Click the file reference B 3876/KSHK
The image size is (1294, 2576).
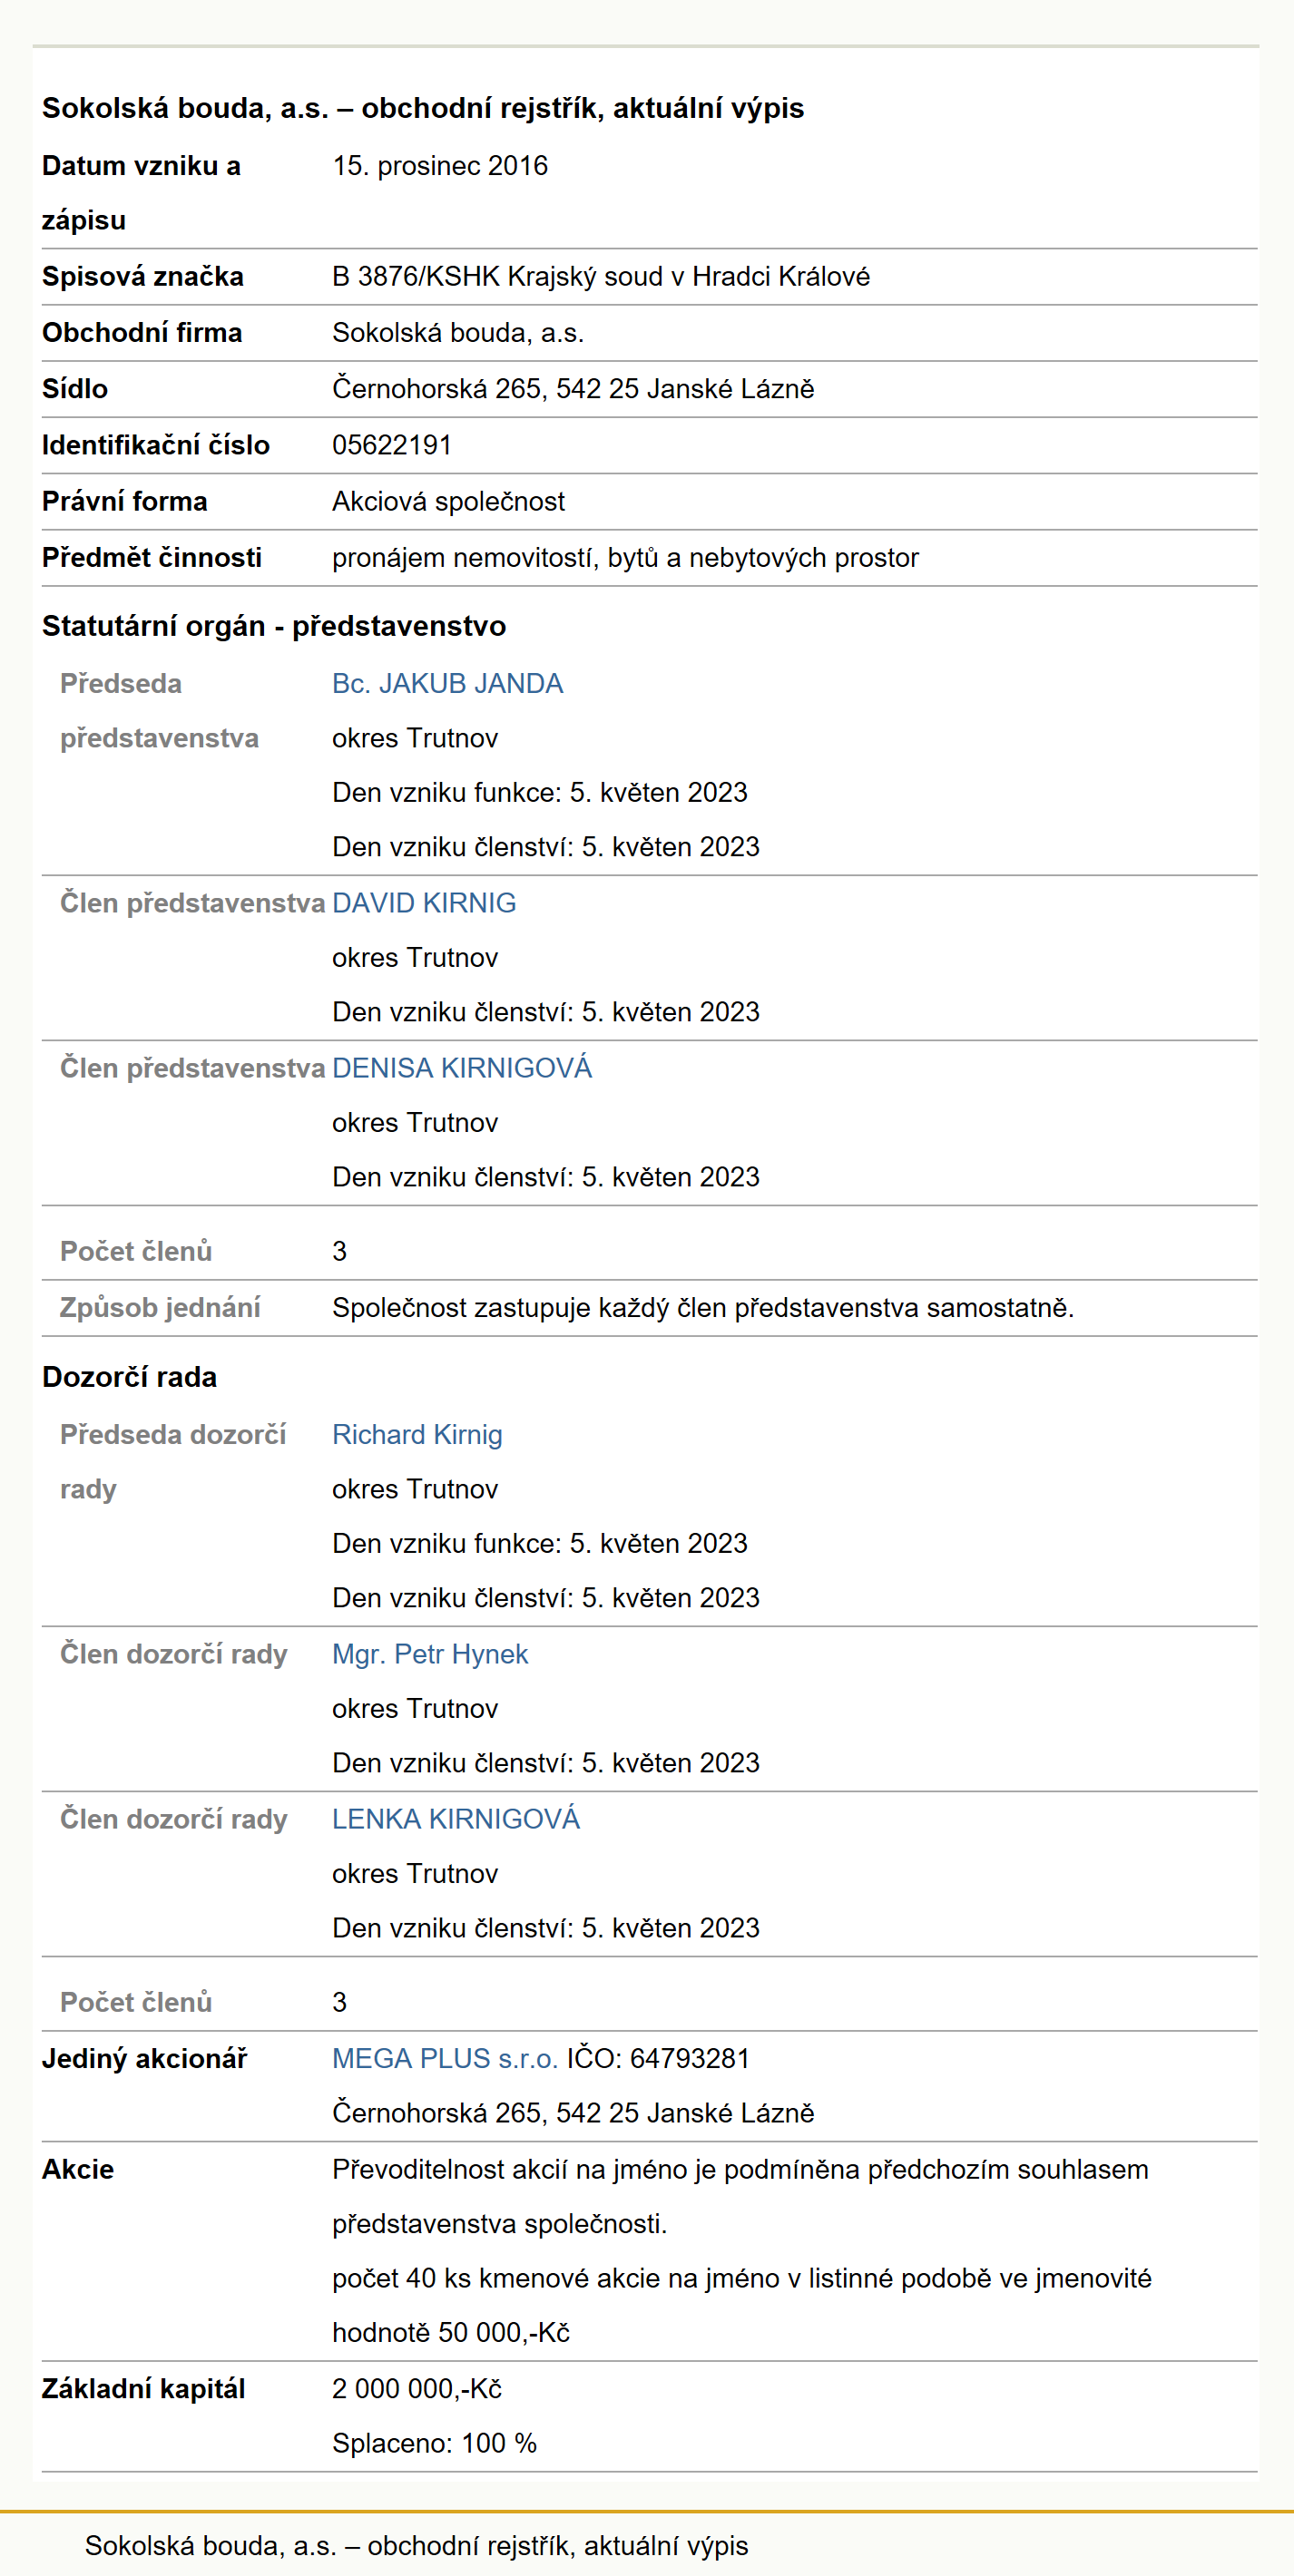417,277
